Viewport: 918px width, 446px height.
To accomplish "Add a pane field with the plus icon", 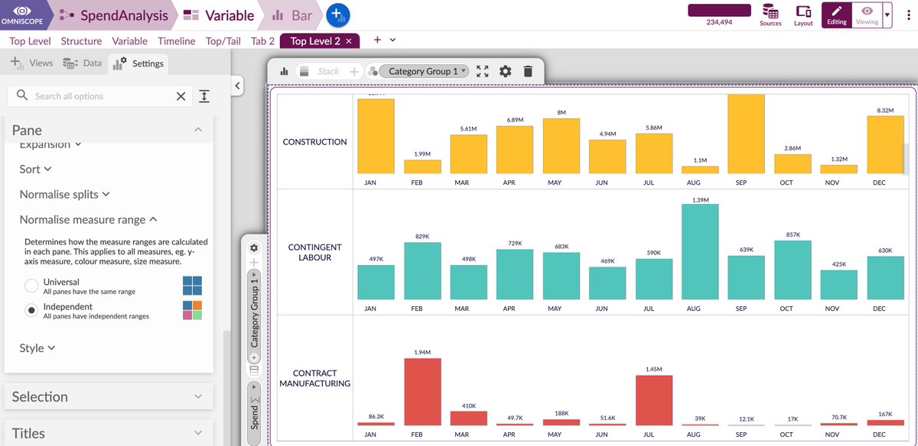I will pyautogui.click(x=255, y=262).
